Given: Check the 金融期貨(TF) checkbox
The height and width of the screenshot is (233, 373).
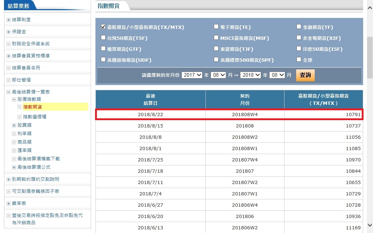Looking at the screenshot, I should point(299,27).
